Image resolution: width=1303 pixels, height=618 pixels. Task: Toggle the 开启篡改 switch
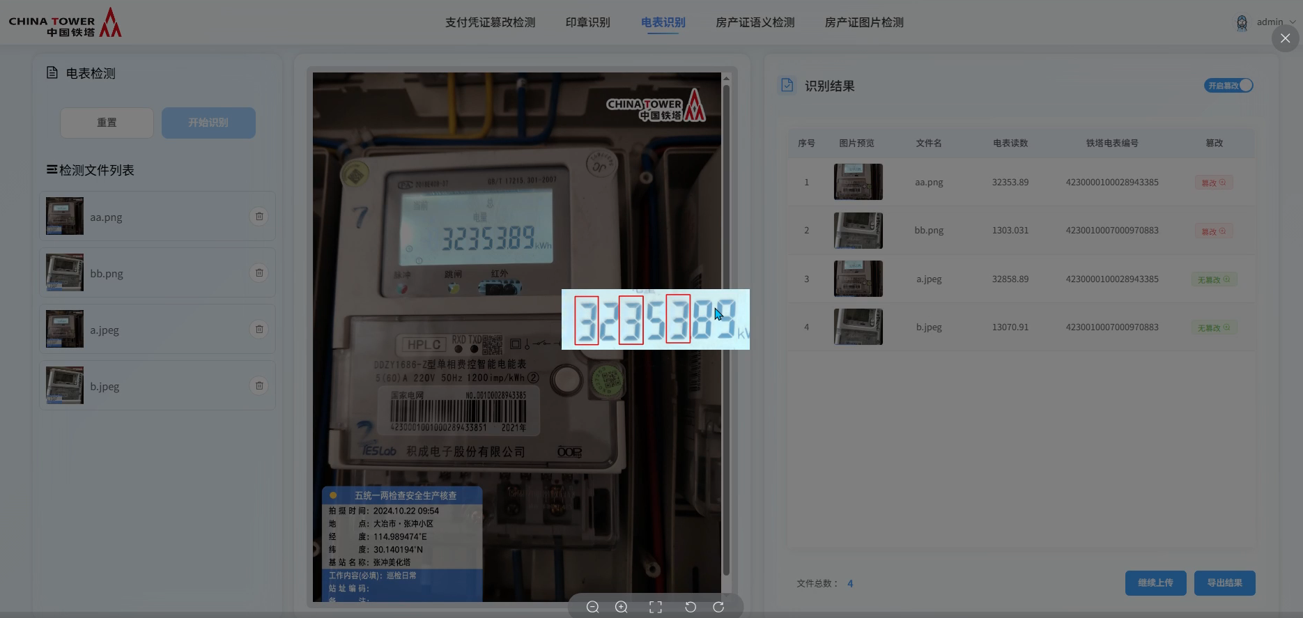pos(1228,85)
